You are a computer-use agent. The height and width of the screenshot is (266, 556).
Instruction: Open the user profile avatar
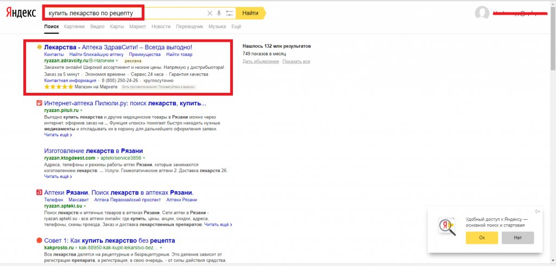[x=482, y=13]
